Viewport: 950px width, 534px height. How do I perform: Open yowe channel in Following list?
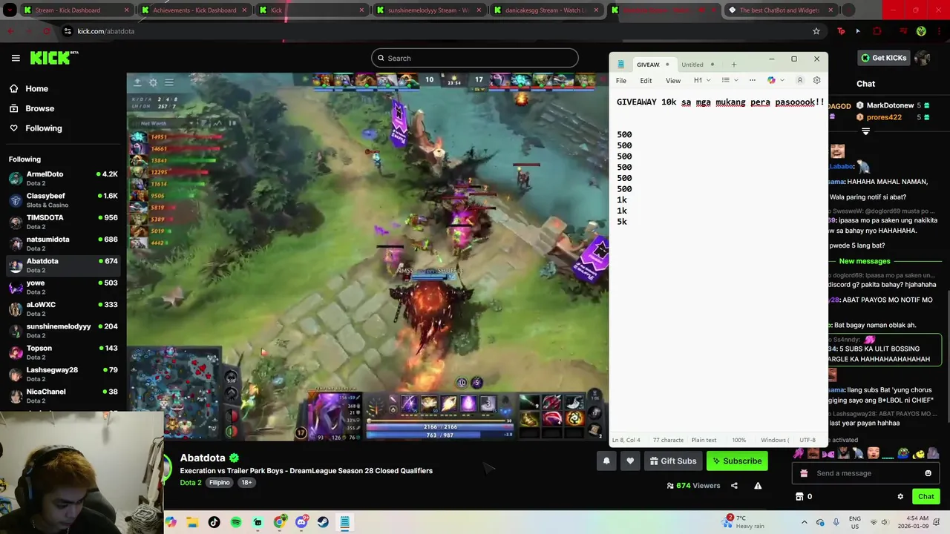pyautogui.click(x=63, y=287)
